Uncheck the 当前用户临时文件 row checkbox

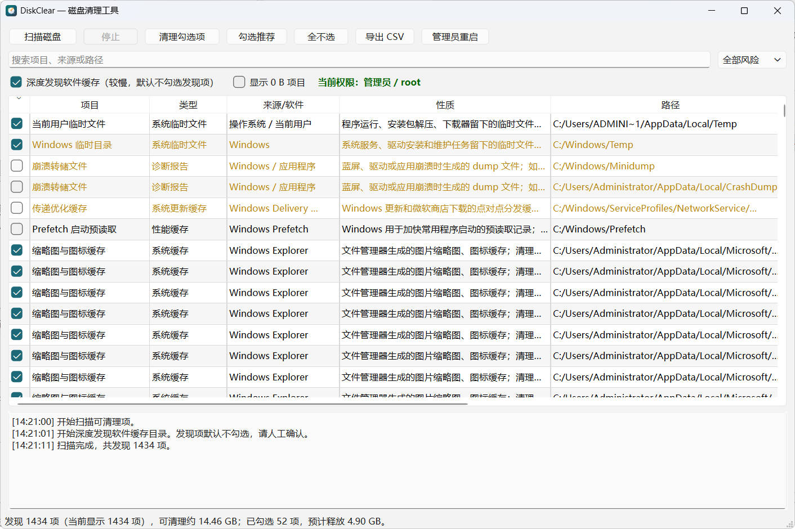pyautogui.click(x=17, y=124)
